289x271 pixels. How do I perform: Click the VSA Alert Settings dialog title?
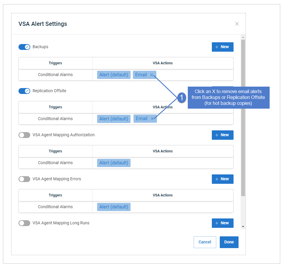[43, 24]
